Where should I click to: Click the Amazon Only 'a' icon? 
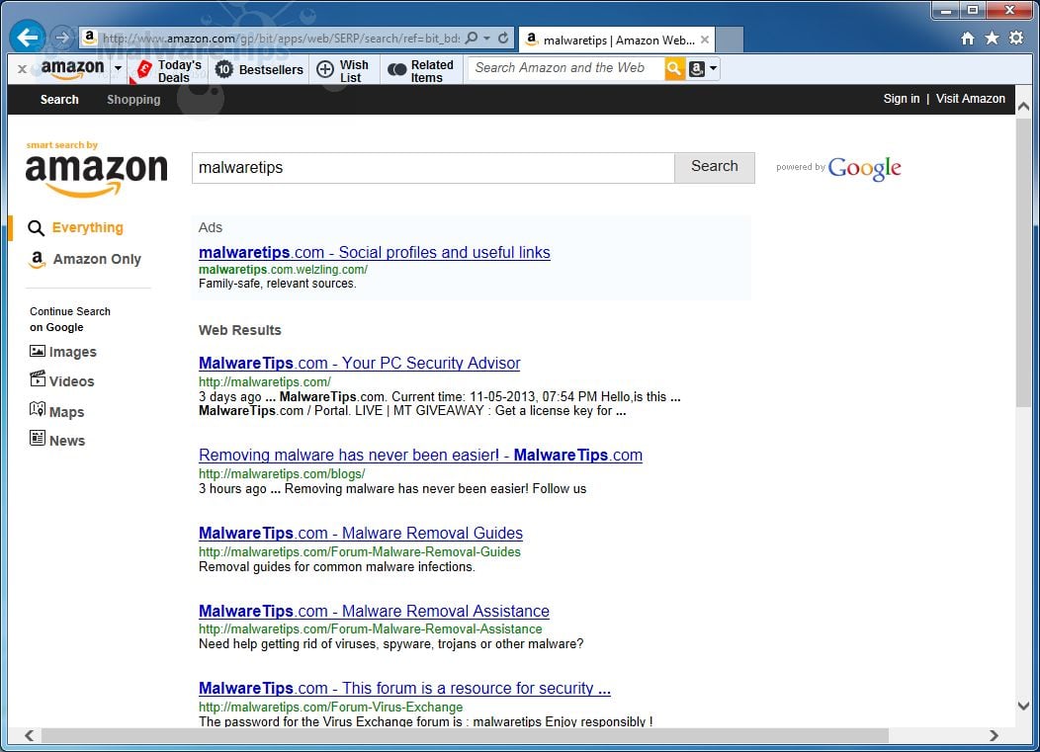coord(38,259)
